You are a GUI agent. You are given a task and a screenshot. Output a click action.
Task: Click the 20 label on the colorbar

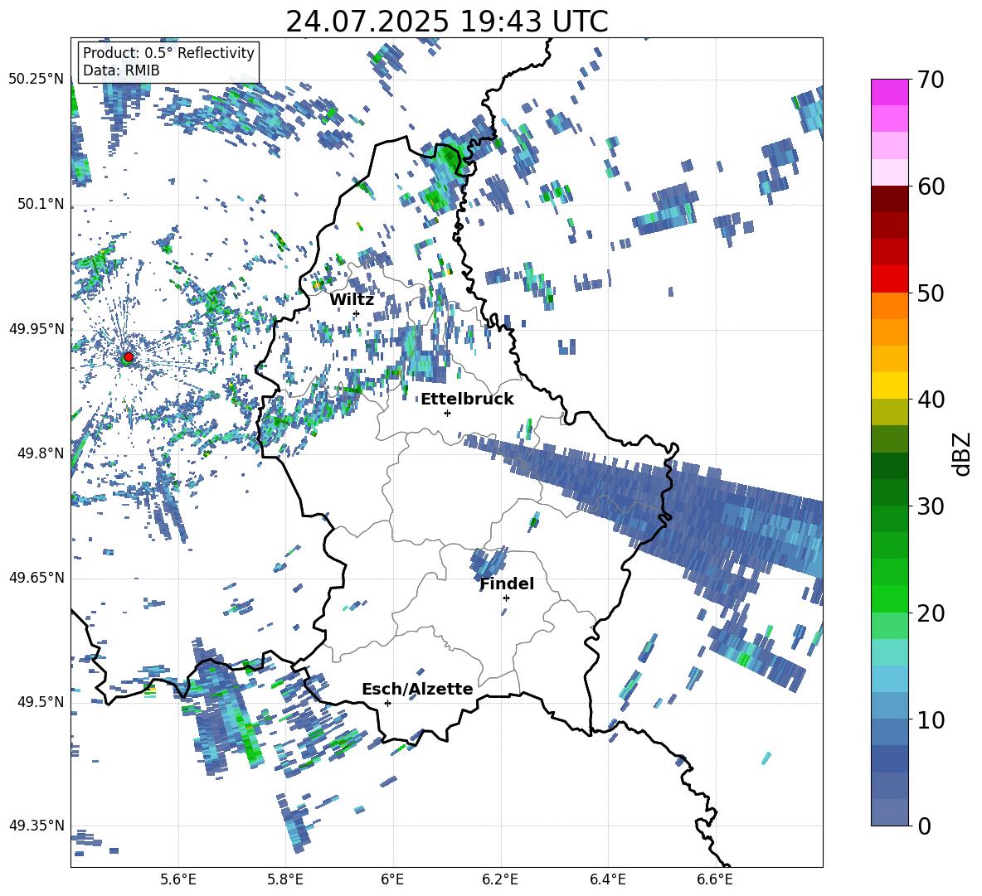coord(931,613)
